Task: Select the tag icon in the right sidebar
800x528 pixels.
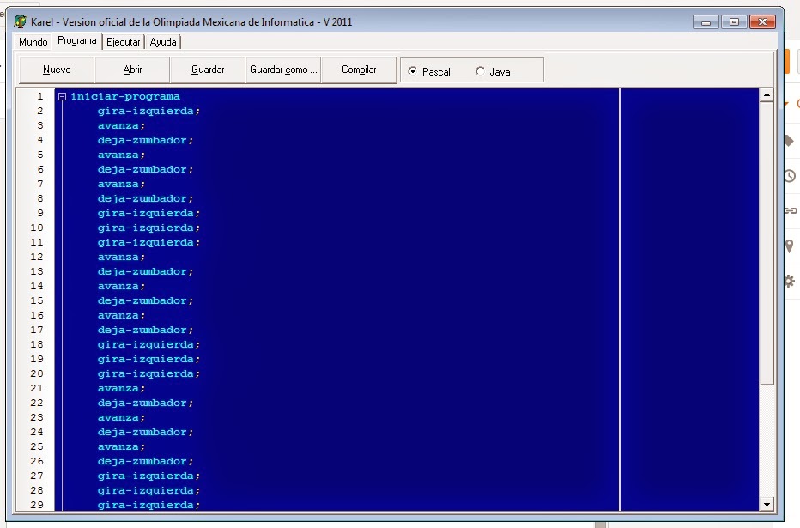Action: [x=788, y=140]
